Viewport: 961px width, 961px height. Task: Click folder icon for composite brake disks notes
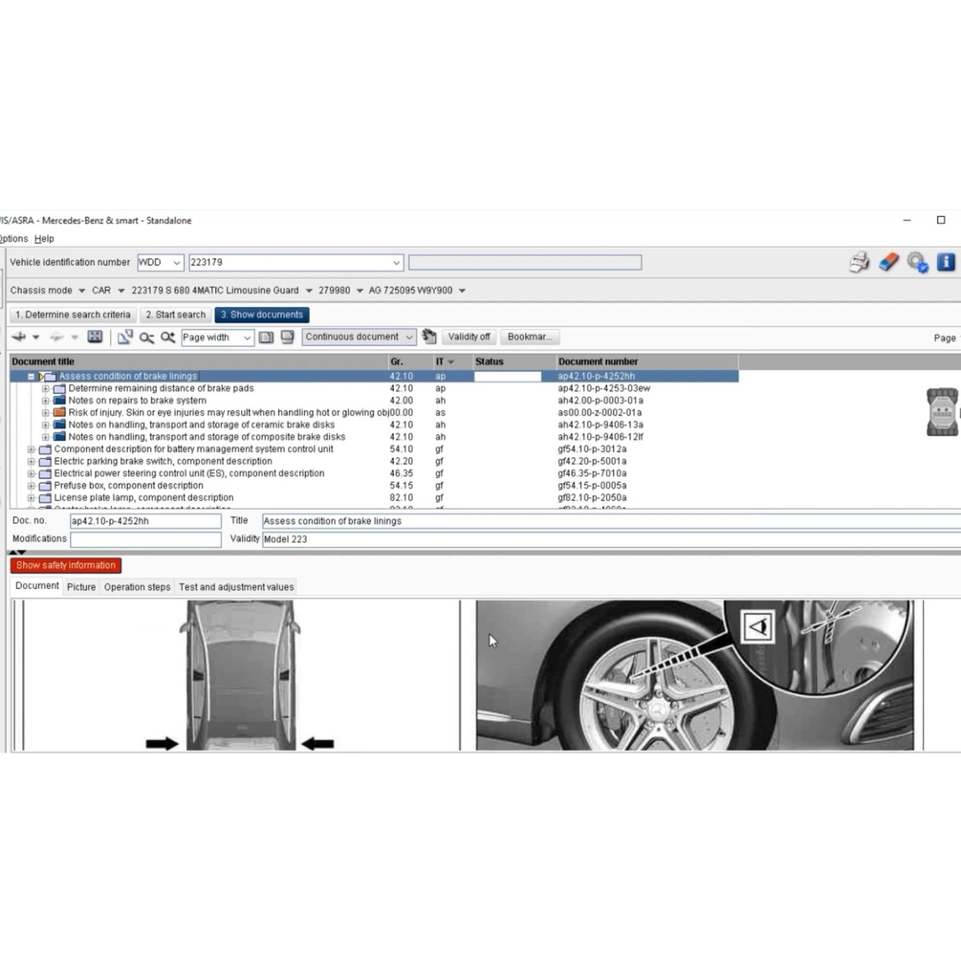59,437
